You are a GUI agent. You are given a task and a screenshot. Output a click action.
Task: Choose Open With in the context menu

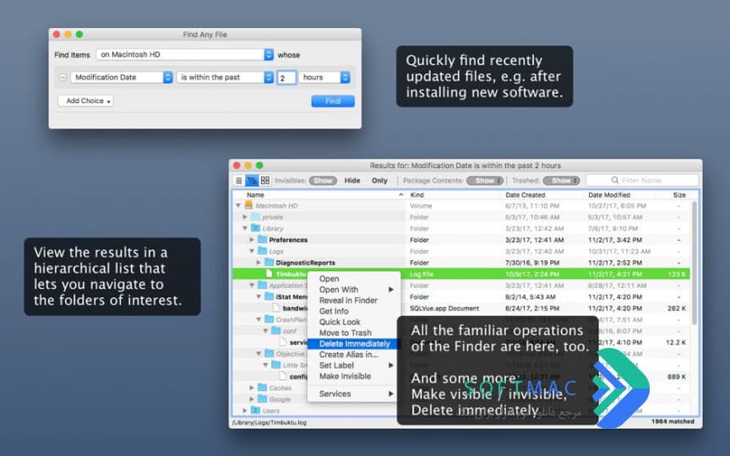coord(352,290)
